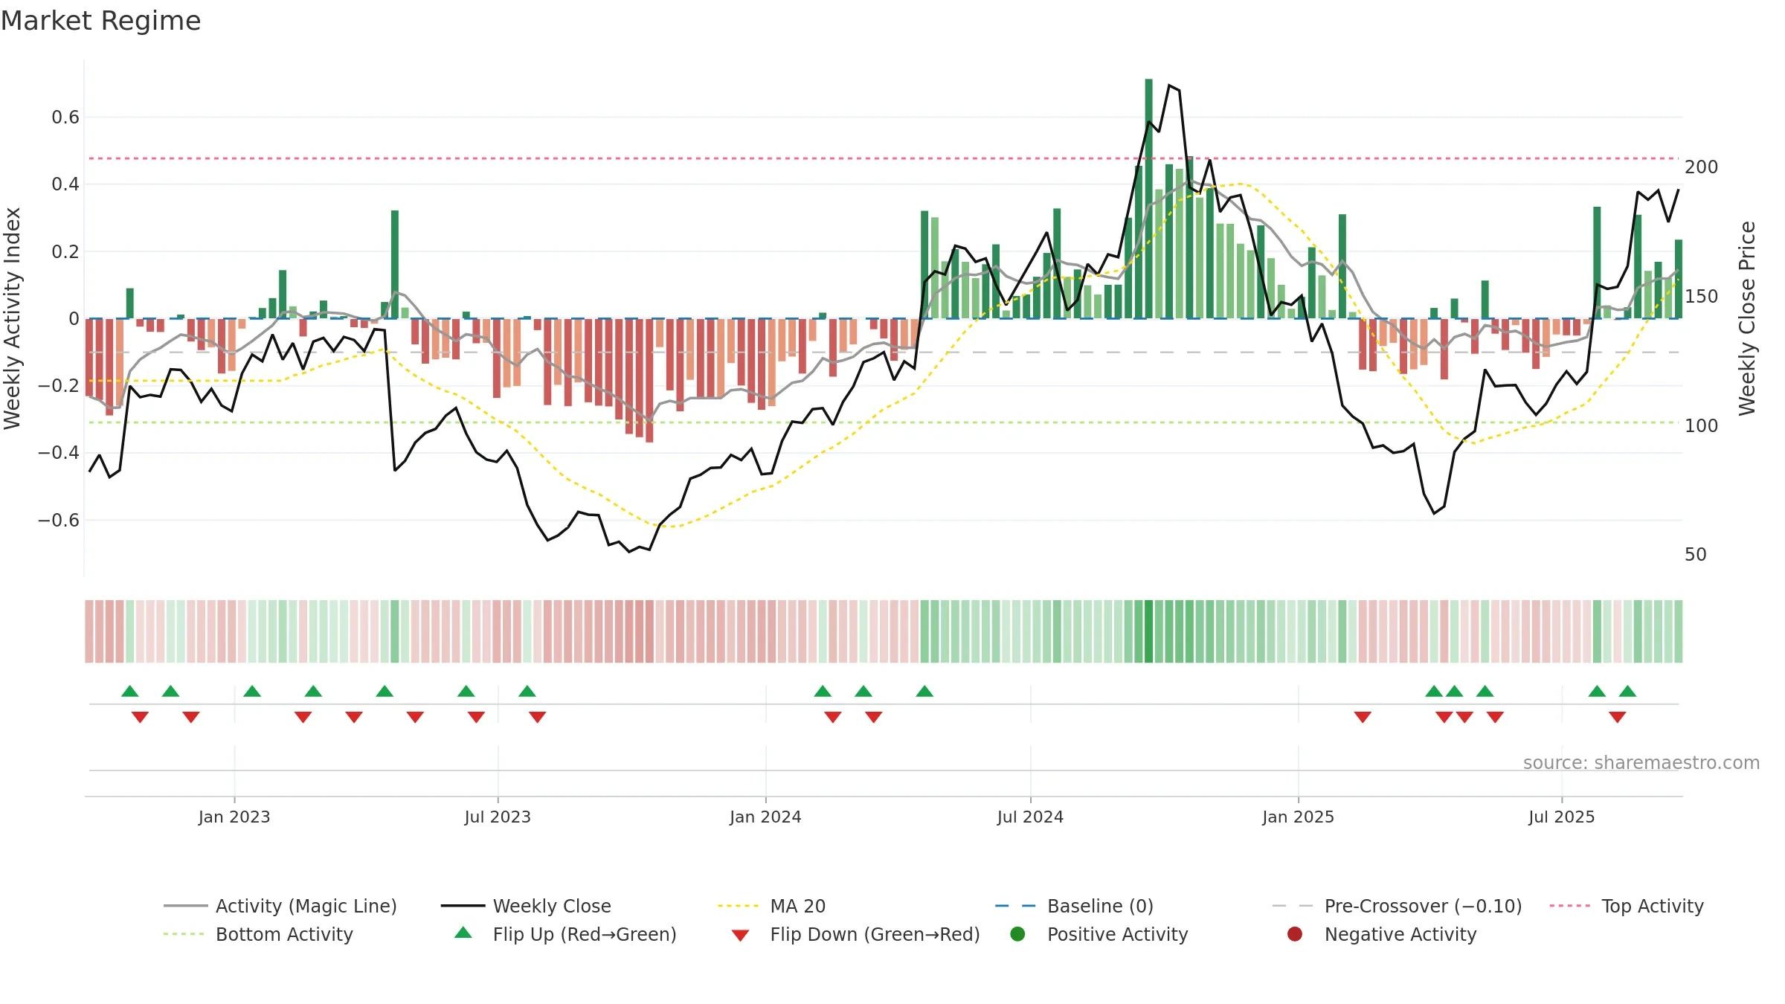Click the Jan 2023 x-axis label
Viewport: 1785px width, 1004px height.
(234, 817)
